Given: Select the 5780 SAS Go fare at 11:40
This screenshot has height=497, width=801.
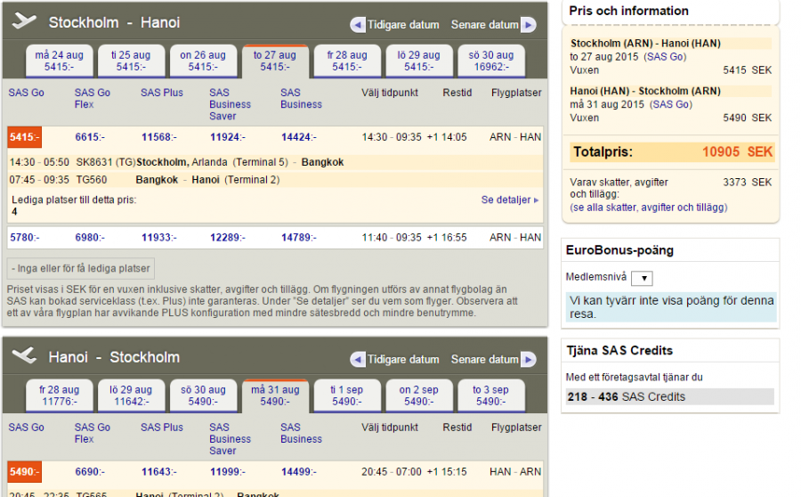Looking at the screenshot, I should 24,238.
